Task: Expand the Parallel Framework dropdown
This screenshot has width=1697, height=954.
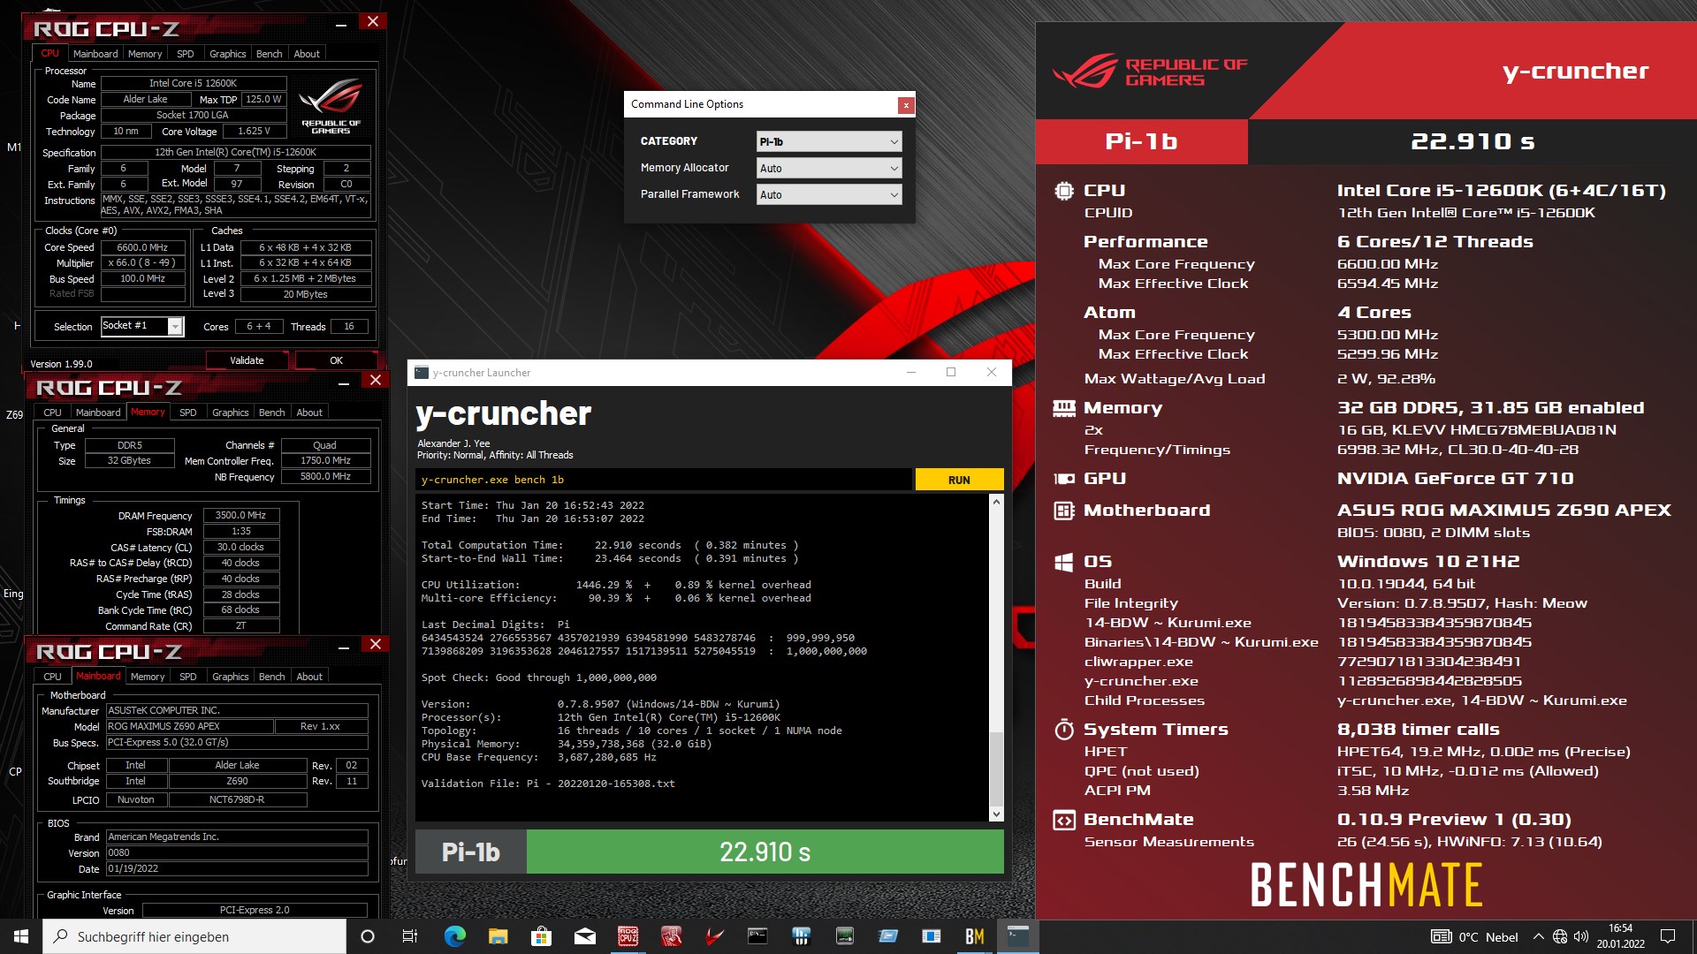Action: click(x=829, y=194)
